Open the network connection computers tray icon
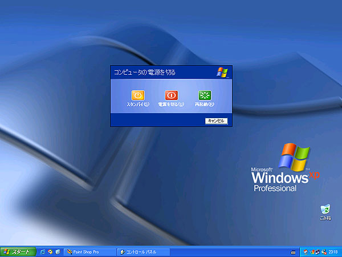342x257 pixels. [x=317, y=252]
